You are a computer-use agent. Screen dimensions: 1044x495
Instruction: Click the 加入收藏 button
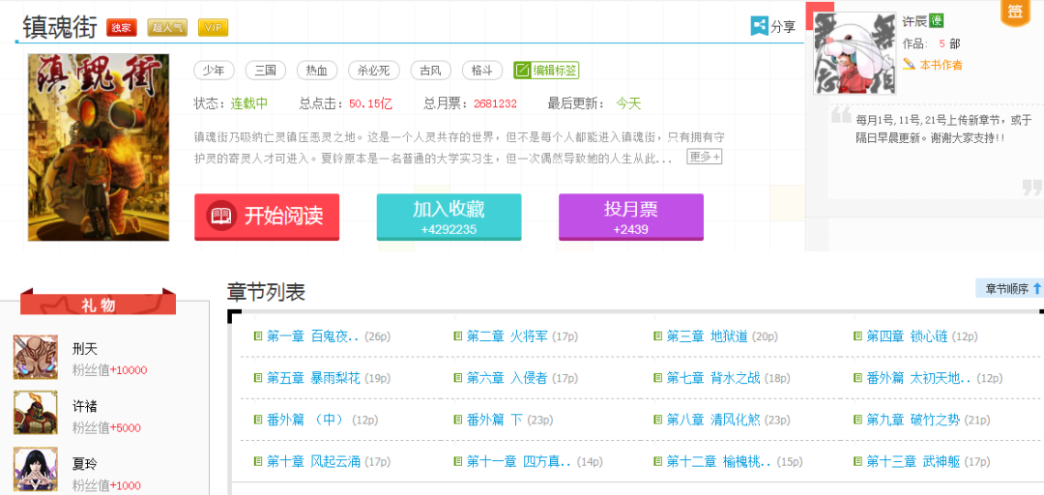pos(449,218)
